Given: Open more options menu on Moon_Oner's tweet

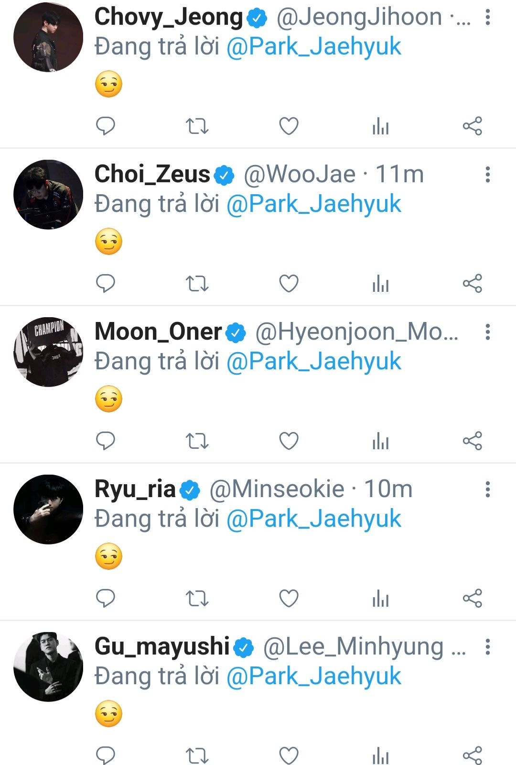Looking at the screenshot, I should click(x=487, y=332).
